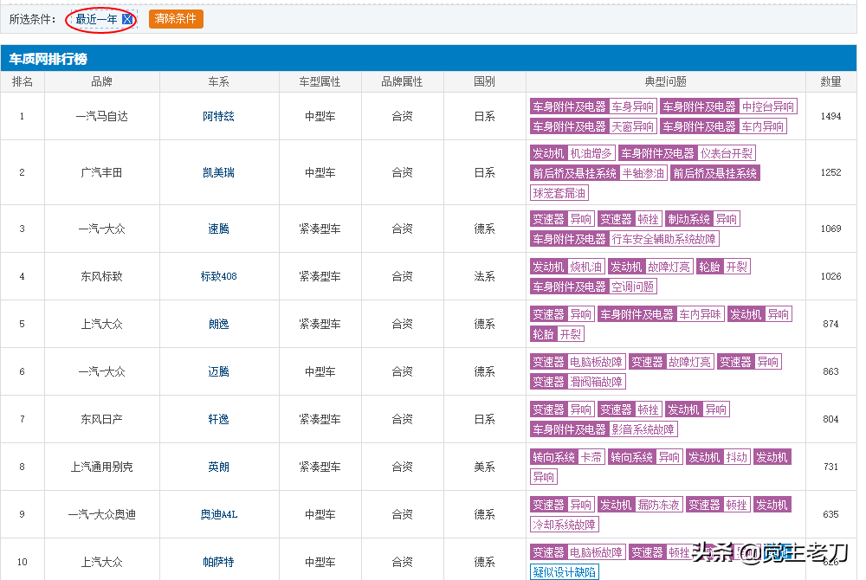
Task: Open the 阿特兹 car series link
Action: coord(219,117)
